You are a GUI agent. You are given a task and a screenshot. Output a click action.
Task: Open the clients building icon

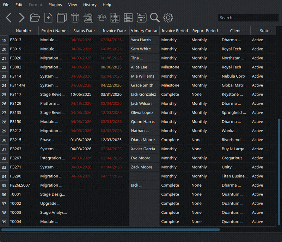click(x=115, y=18)
